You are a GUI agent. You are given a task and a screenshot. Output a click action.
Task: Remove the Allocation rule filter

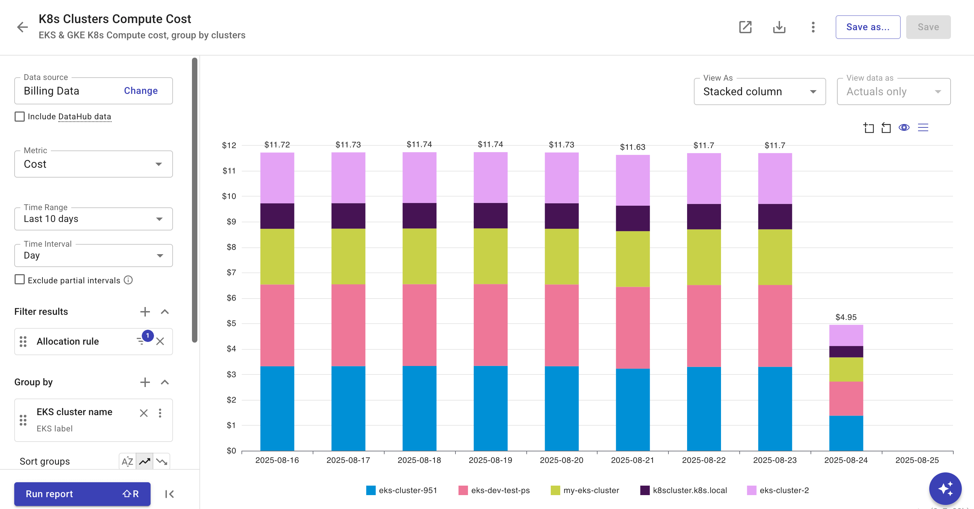pos(160,342)
